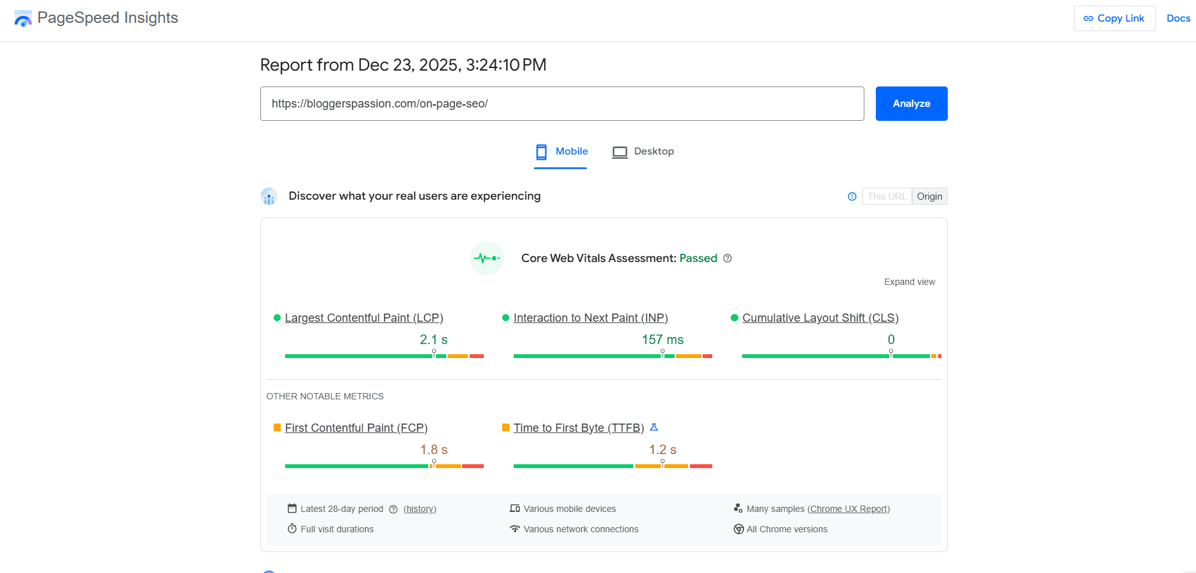Open the Largest Contentful Paint metric link
This screenshot has height=573, width=1196.
tap(364, 317)
